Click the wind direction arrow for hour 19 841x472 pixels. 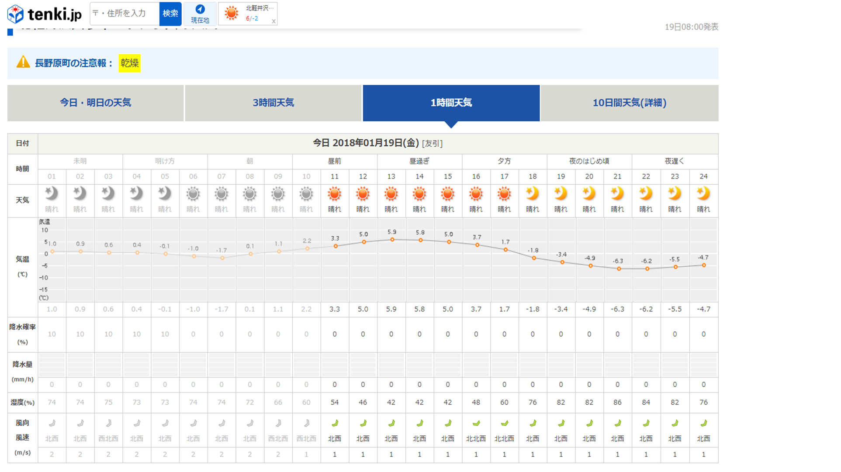coord(561,423)
